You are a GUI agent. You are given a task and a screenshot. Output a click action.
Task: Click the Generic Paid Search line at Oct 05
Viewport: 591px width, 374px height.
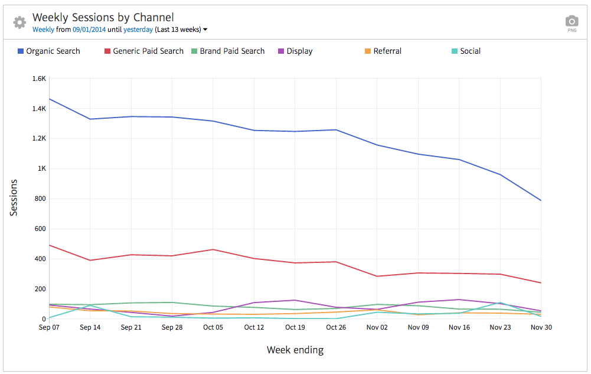click(x=213, y=249)
